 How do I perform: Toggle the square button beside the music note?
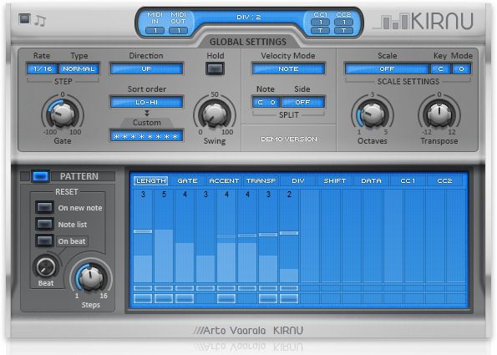(x=24, y=18)
